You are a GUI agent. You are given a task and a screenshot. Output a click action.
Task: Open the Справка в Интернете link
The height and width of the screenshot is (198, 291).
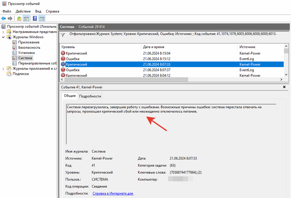pyautogui.click(x=113, y=193)
